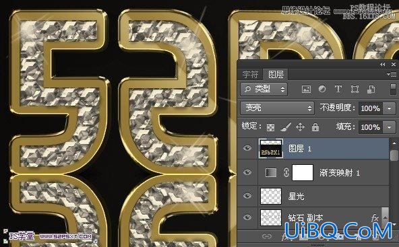Click gradient map adjustment icon of 渐变映射 1
Viewport: 399px width, 247px height.
tap(271, 172)
